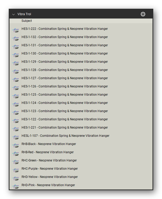Select the hanger icon beside HES-1-126
The image size is (162, 199).
click(x=15, y=88)
